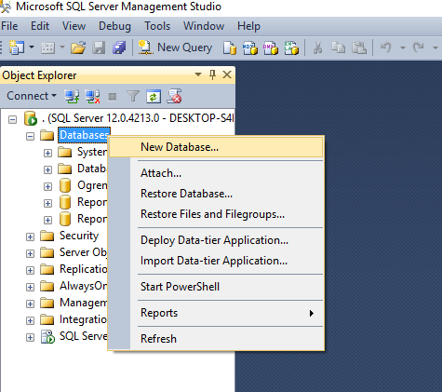Click the Connect Object Explorer icon
The width and height of the screenshot is (442, 392).
(x=72, y=96)
